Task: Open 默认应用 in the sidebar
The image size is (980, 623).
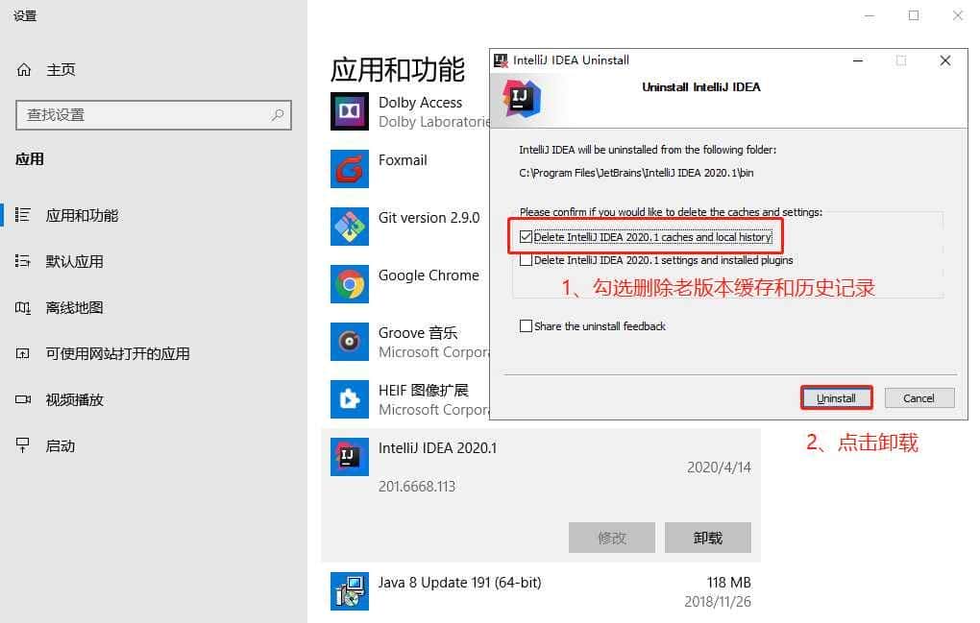Action: tap(74, 262)
